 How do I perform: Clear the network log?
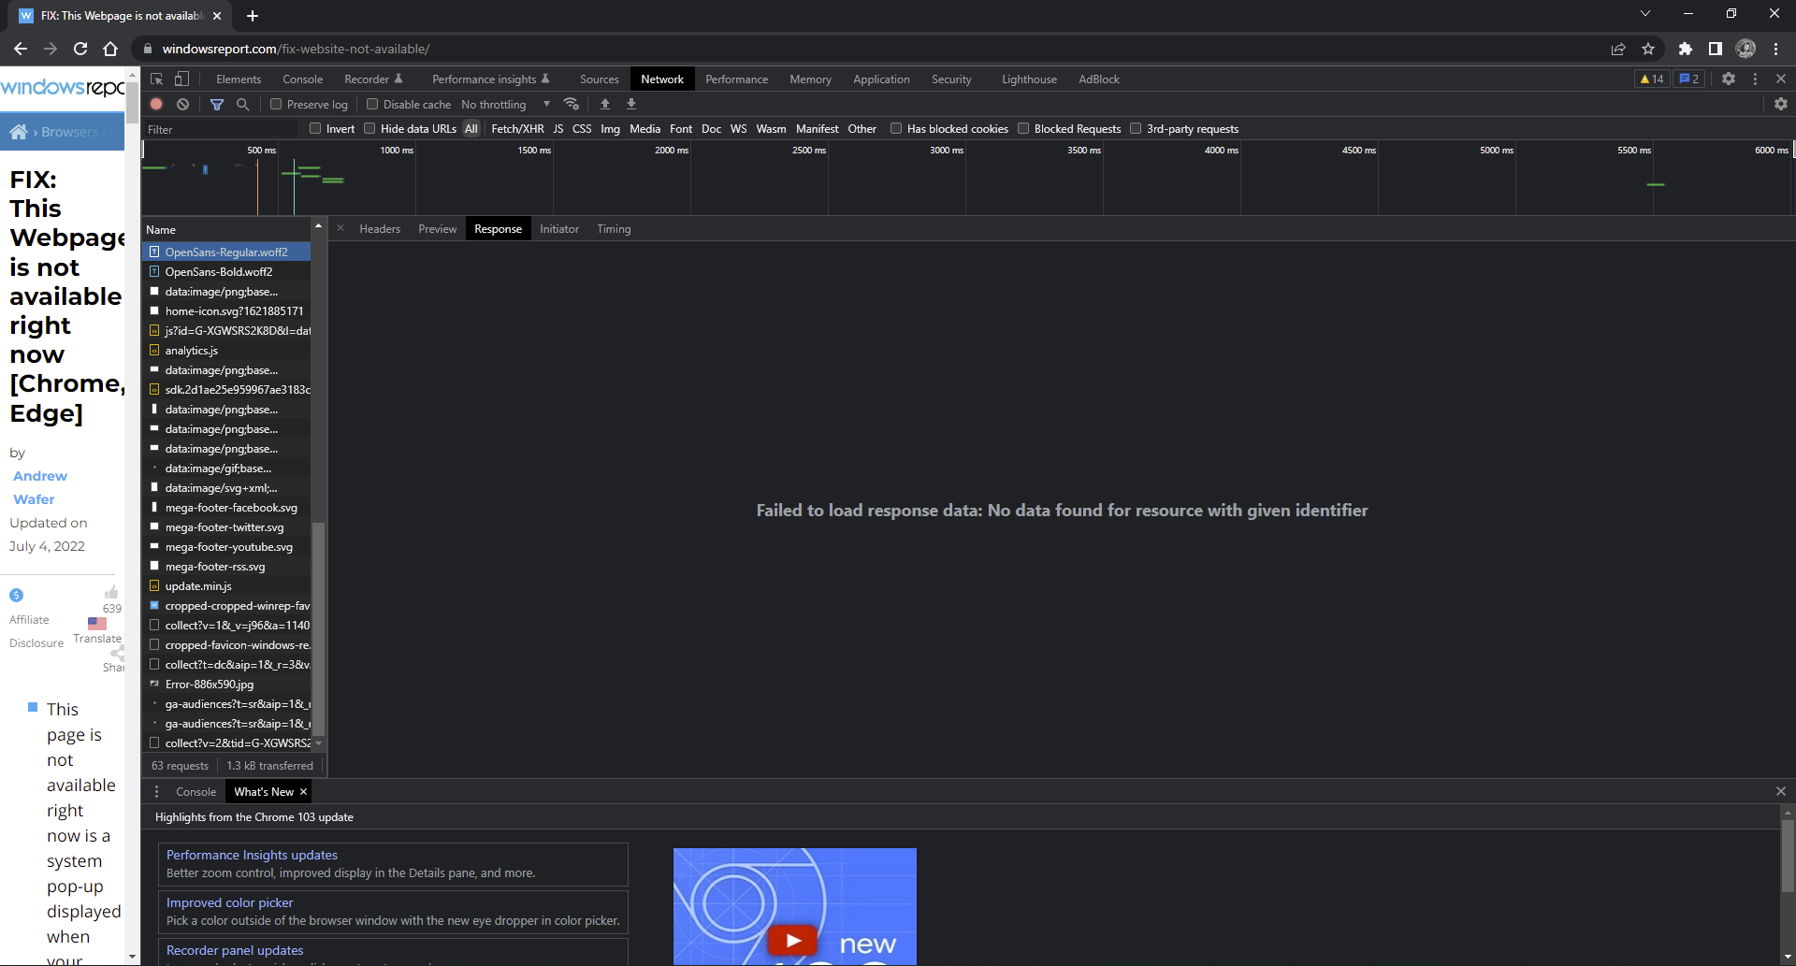click(x=183, y=105)
